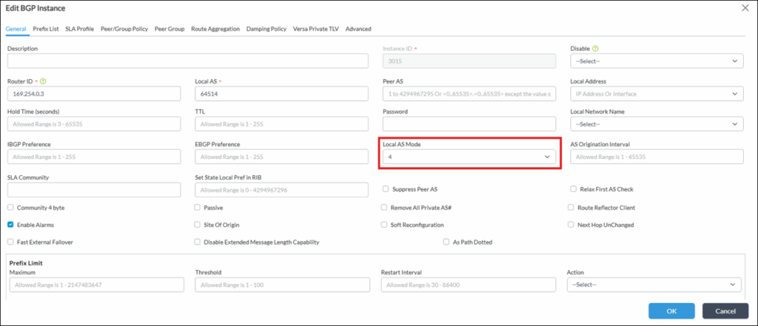The image size is (758, 326).
Task: Enable the Community 4 byte checkbox
Action: pyautogui.click(x=10, y=208)
